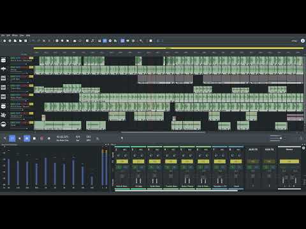Open the Edit menu
This screenshot has width=306, height=229.
(8, 36)
